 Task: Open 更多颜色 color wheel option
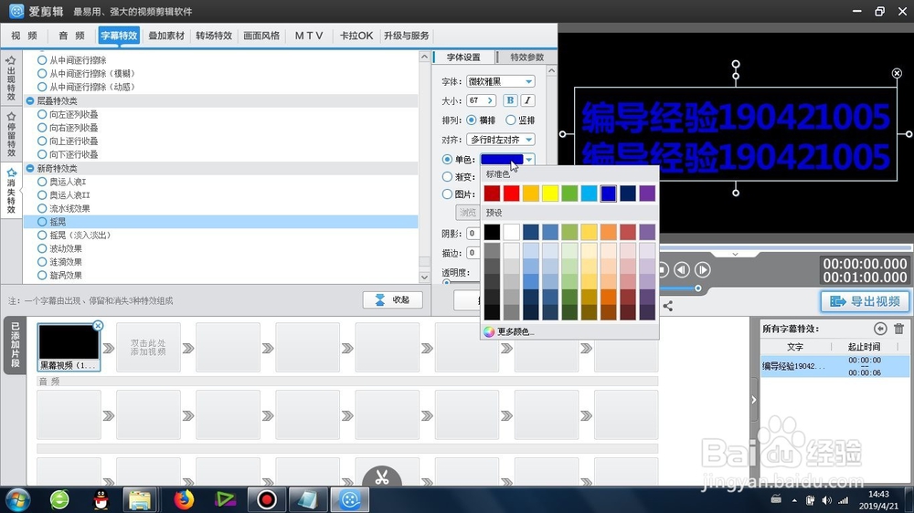[x=507, y=331]
